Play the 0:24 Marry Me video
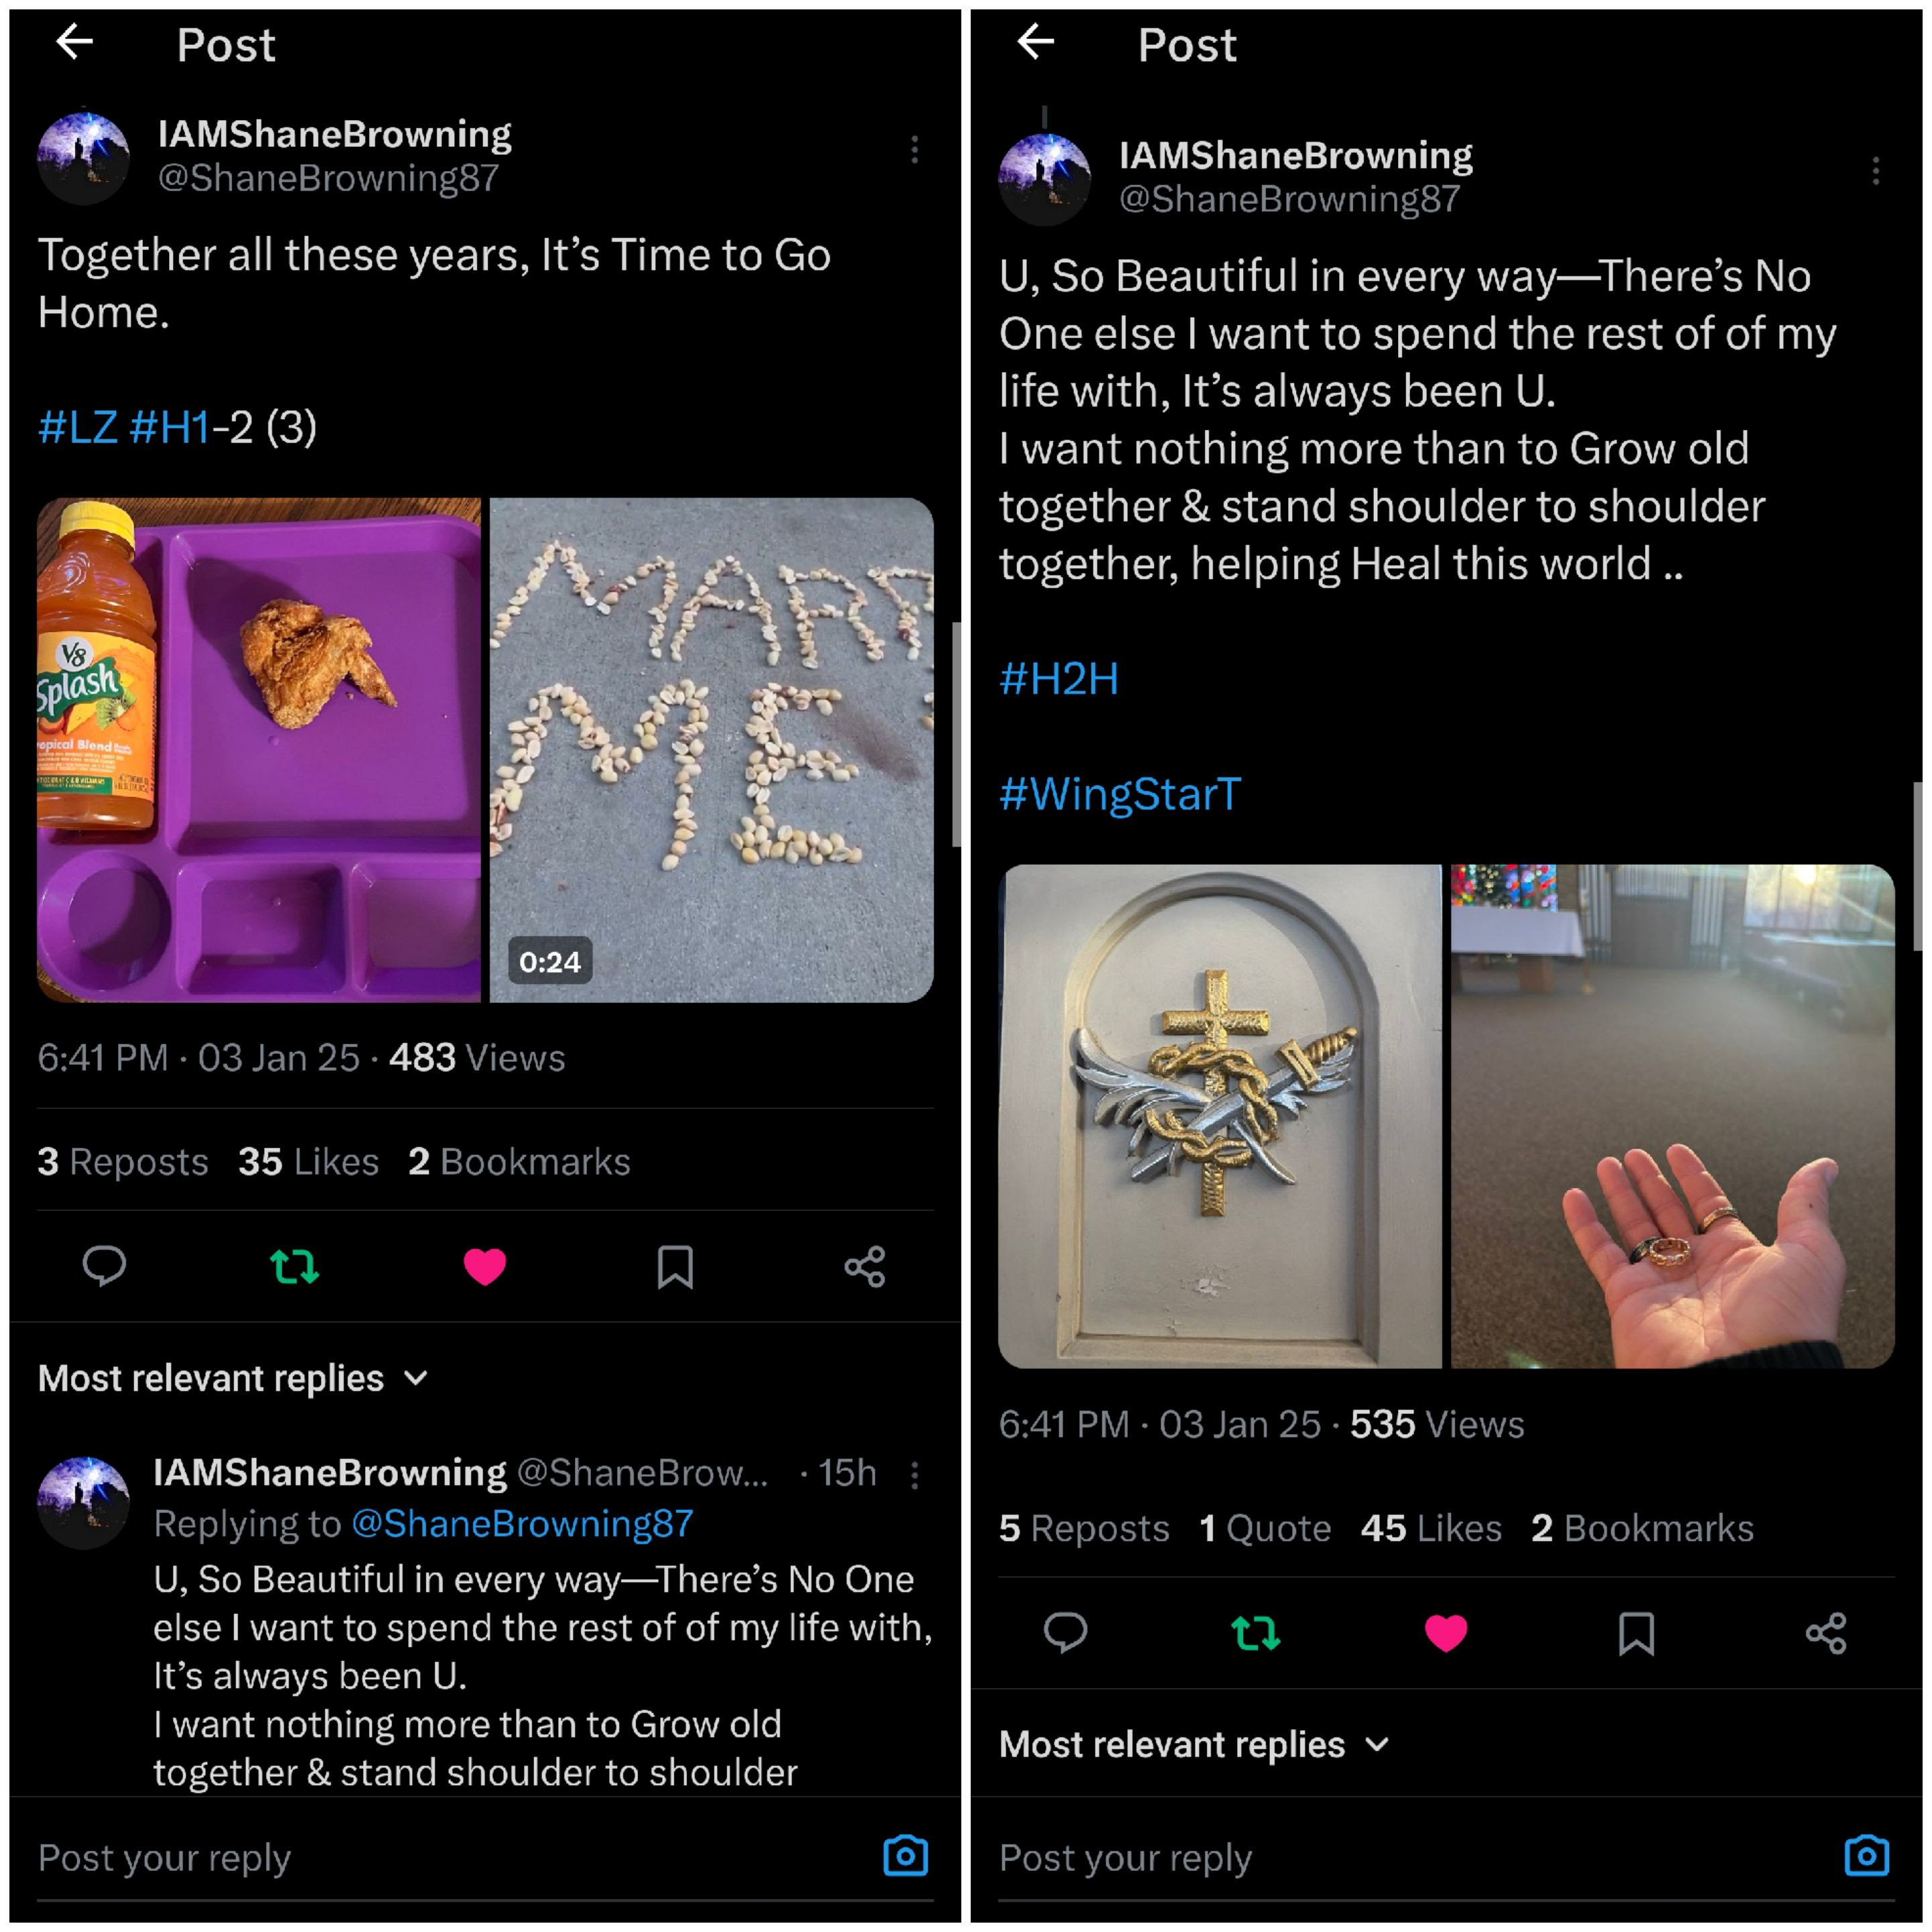1932x1932 pixels. point(712,750)
